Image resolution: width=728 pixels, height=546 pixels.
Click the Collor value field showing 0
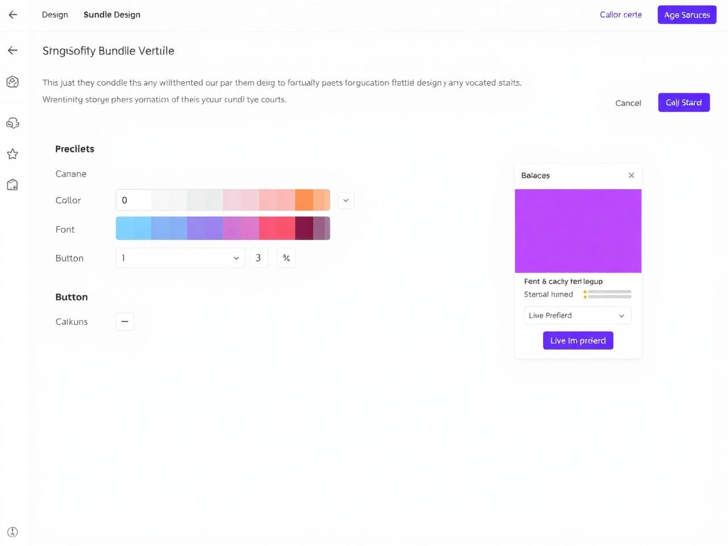(x=134, y=200)
